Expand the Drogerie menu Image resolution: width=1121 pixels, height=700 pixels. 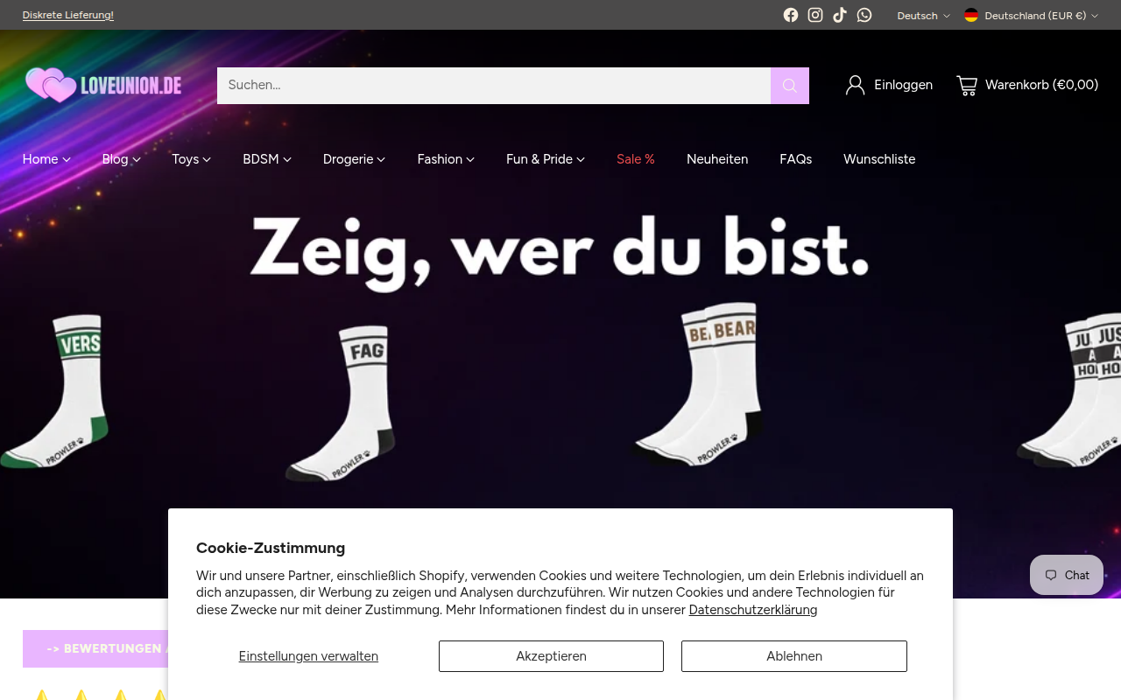click(x=354, y=159)
